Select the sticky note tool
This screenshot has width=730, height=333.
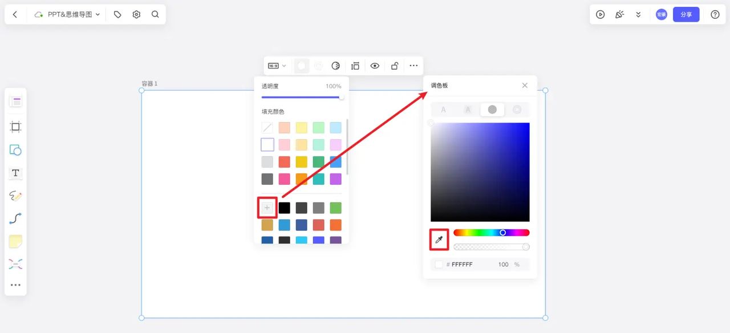tap(15, 241)
